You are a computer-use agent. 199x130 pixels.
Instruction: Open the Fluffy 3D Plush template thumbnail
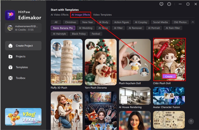point(67,62)
